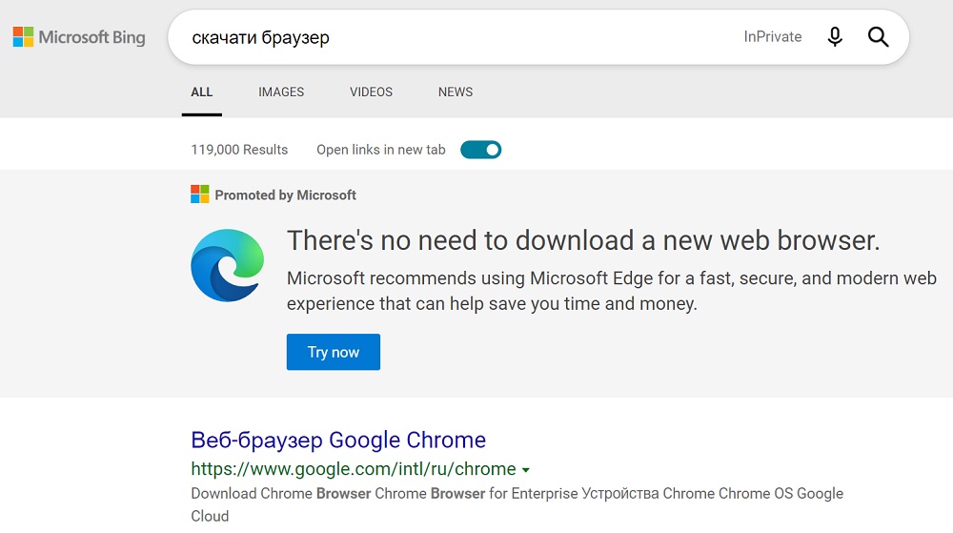The width and height of the screenshot is (953, 533).
Task: Switch to the IMAGES tab
Action: tap(281, 92)
